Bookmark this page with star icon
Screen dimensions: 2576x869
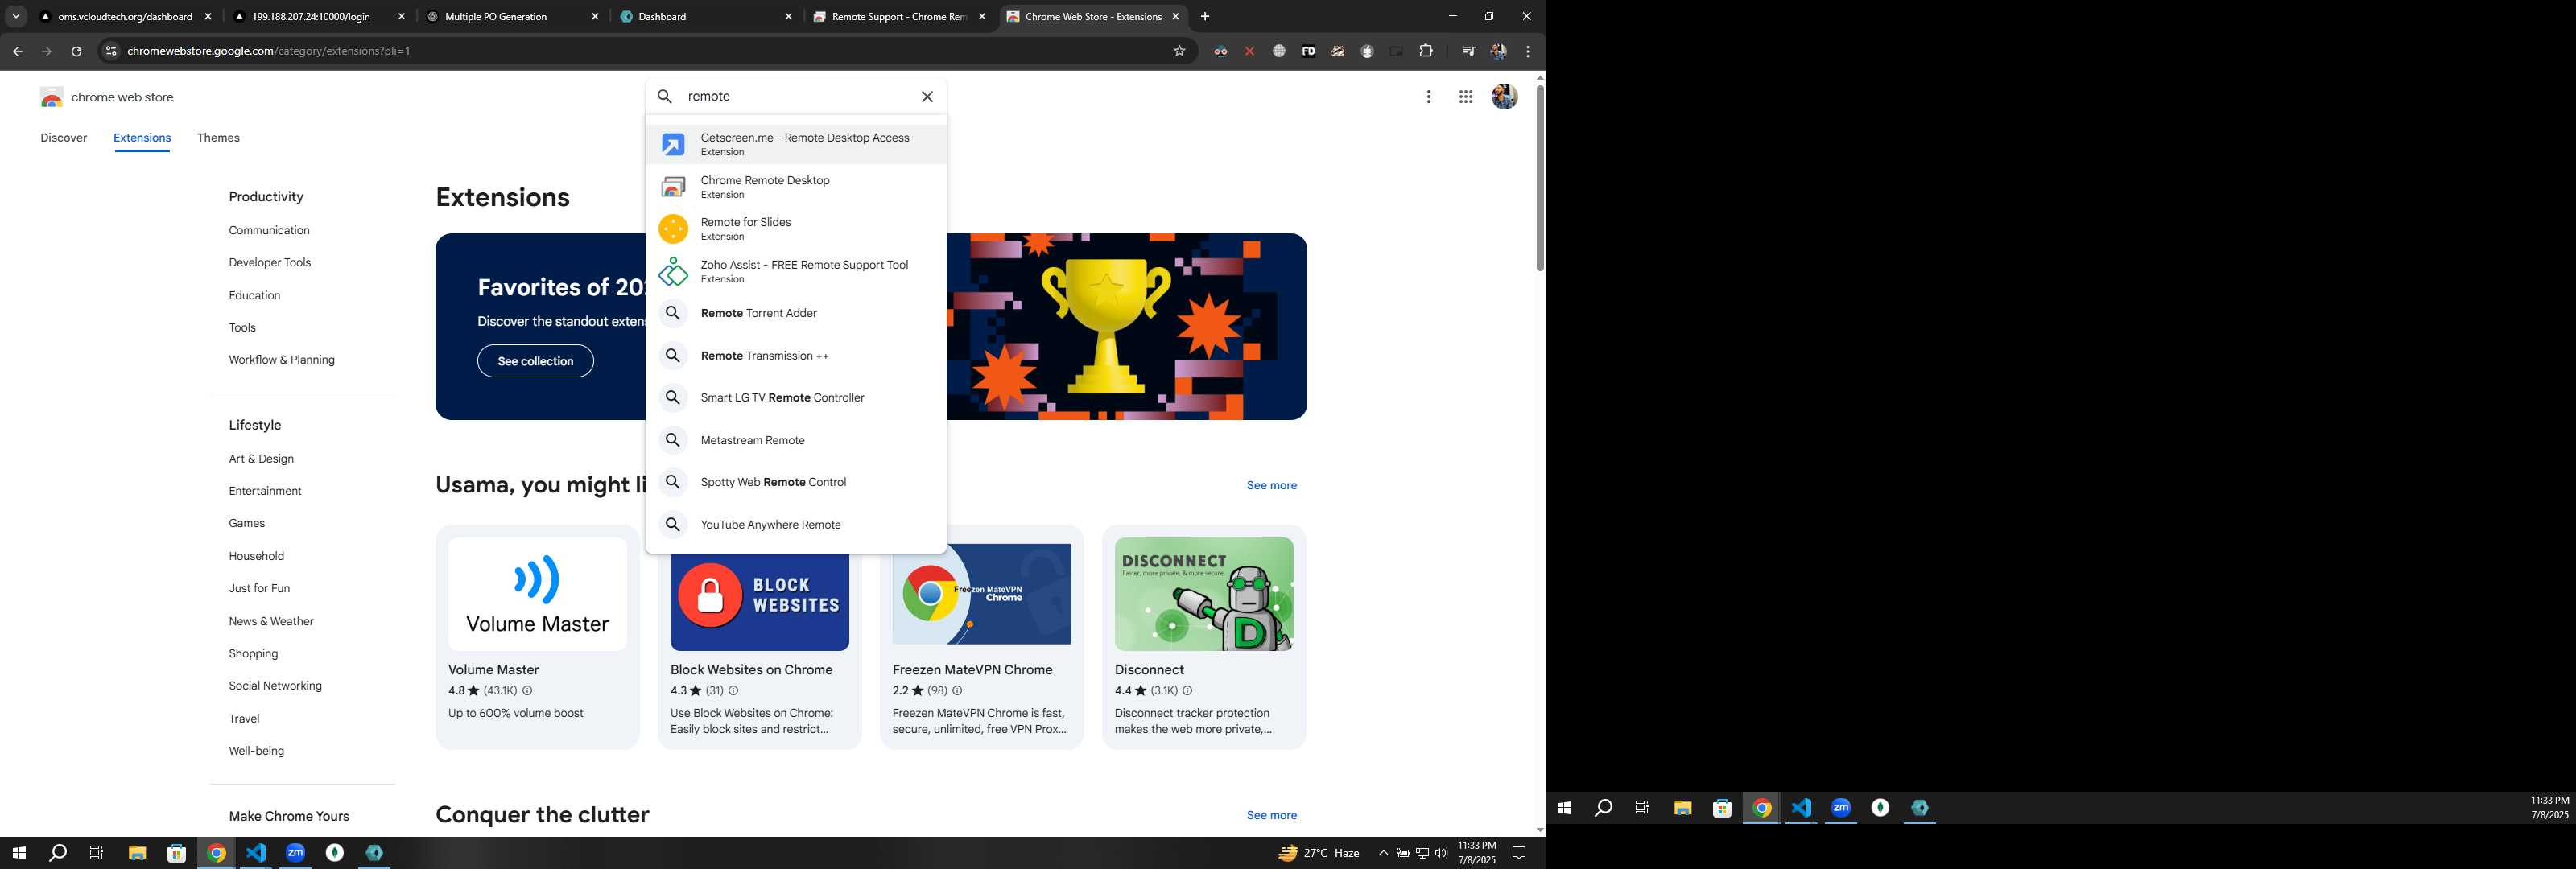point(1179,51)
